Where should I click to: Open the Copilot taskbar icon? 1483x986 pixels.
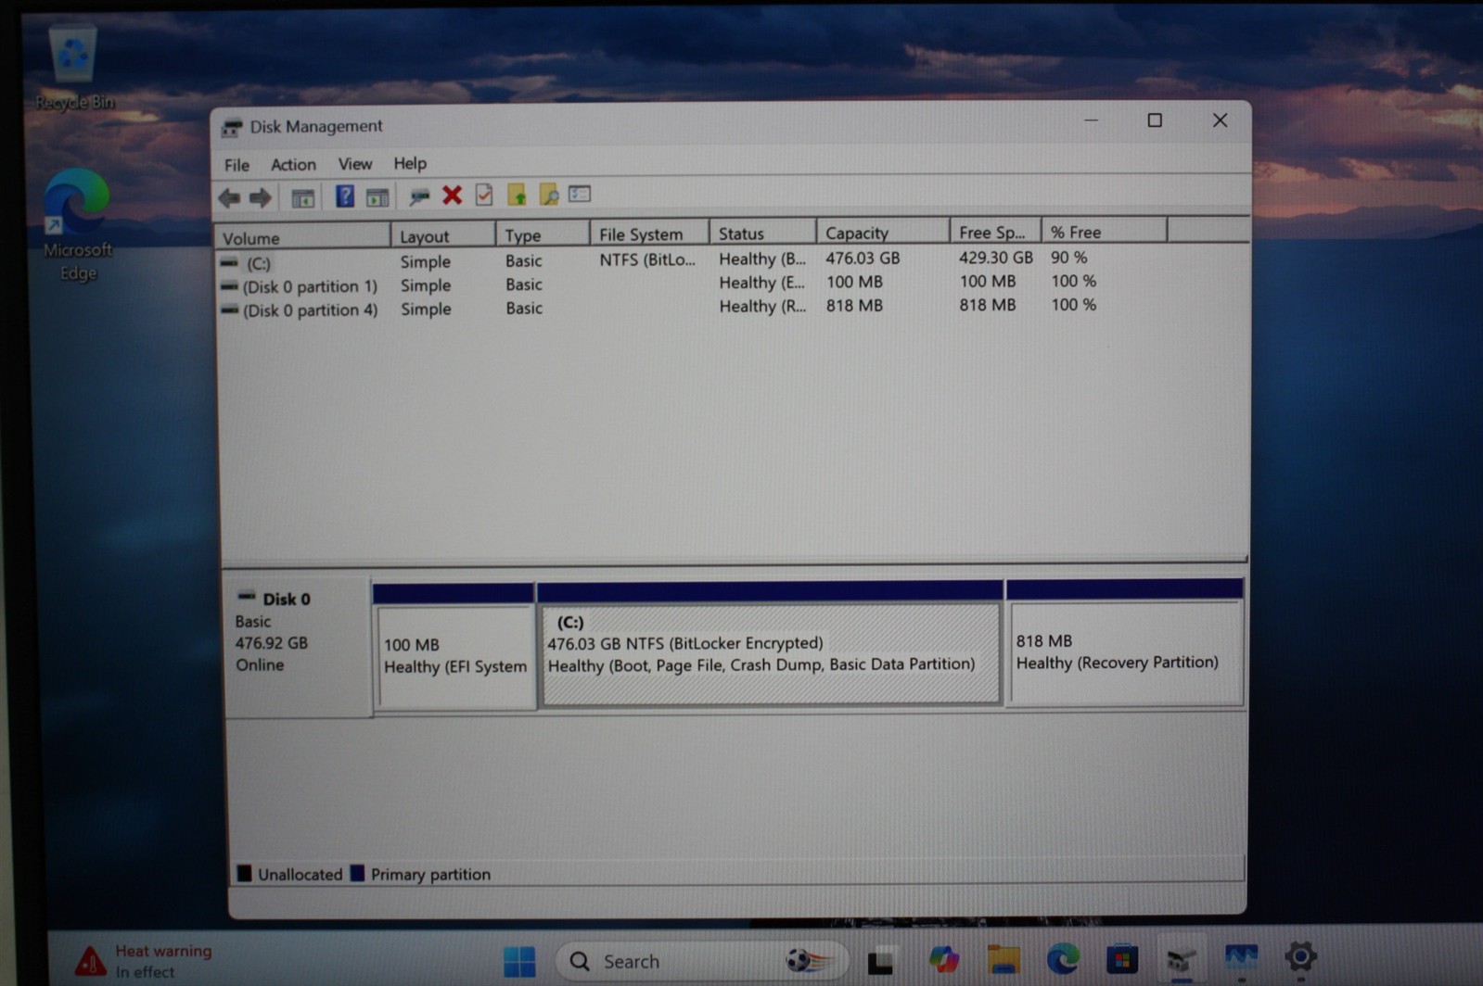tap(943, 959)
